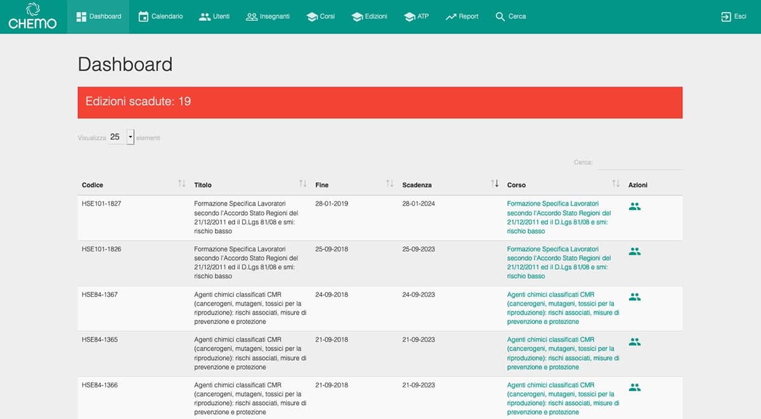
Task: Open the Visualizza elements count dropdown
Action: 130,137
